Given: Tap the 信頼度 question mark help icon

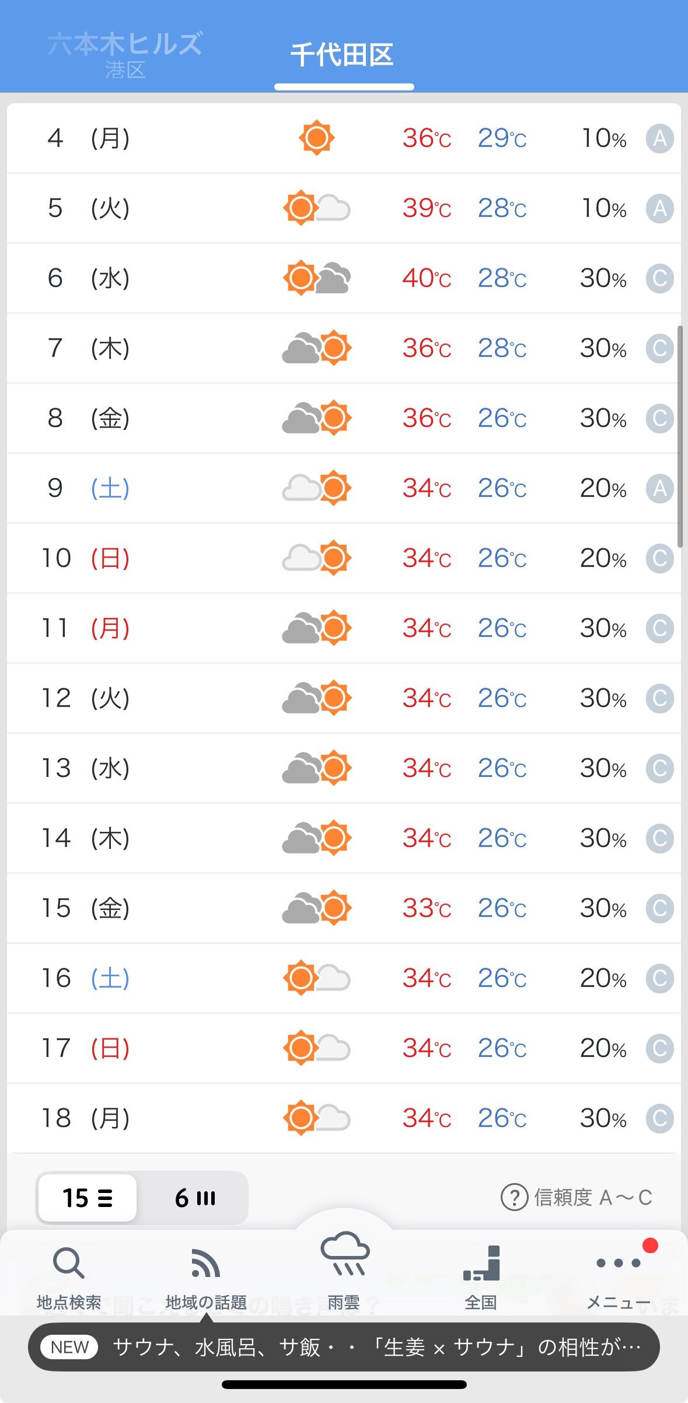Looking at the screenshot, I should [x=514, y=1198].
